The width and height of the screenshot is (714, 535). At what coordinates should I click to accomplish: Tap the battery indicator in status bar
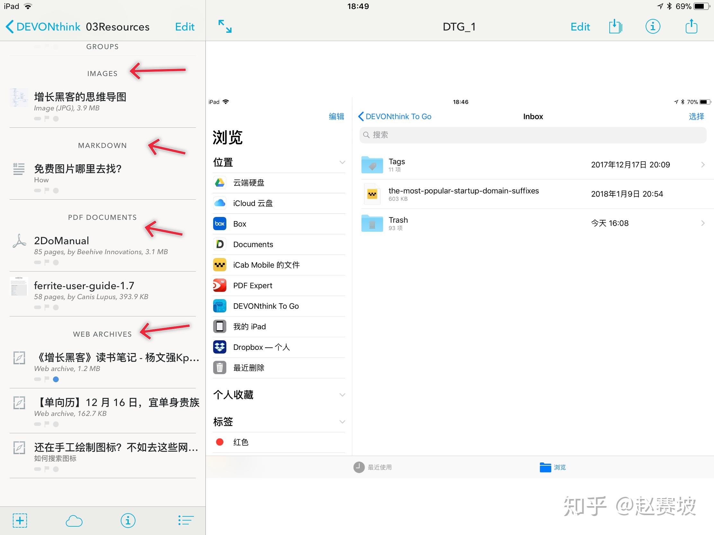(x=701, y=6)
